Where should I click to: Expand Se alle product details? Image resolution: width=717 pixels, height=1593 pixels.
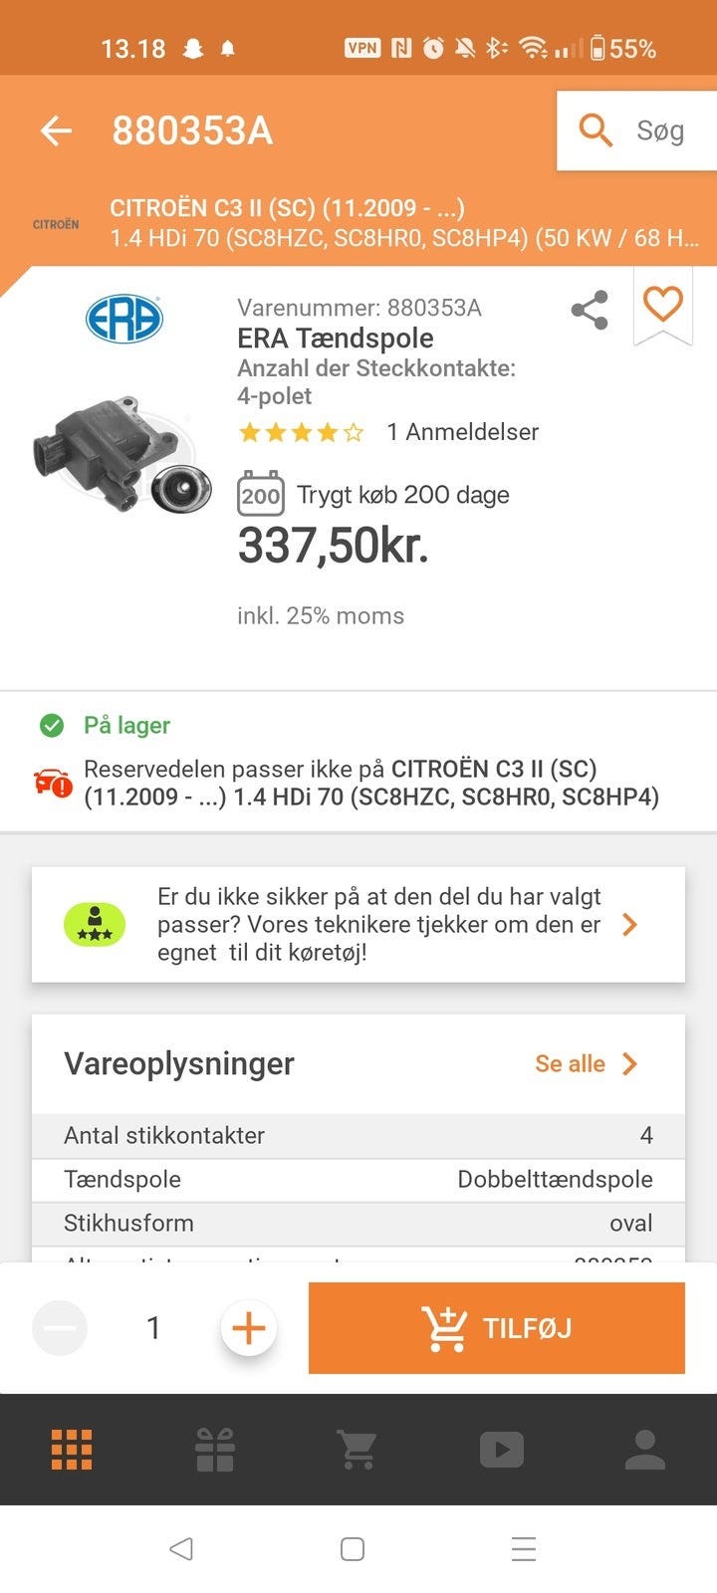[587, 1063]
